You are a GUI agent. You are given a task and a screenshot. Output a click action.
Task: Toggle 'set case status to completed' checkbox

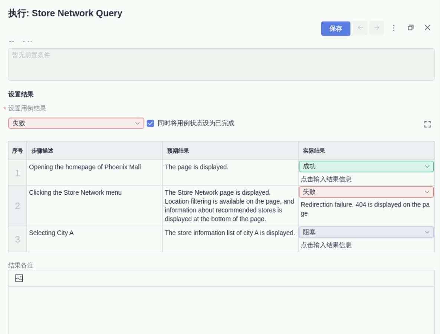pyautogui.click(x=150, y=123)
